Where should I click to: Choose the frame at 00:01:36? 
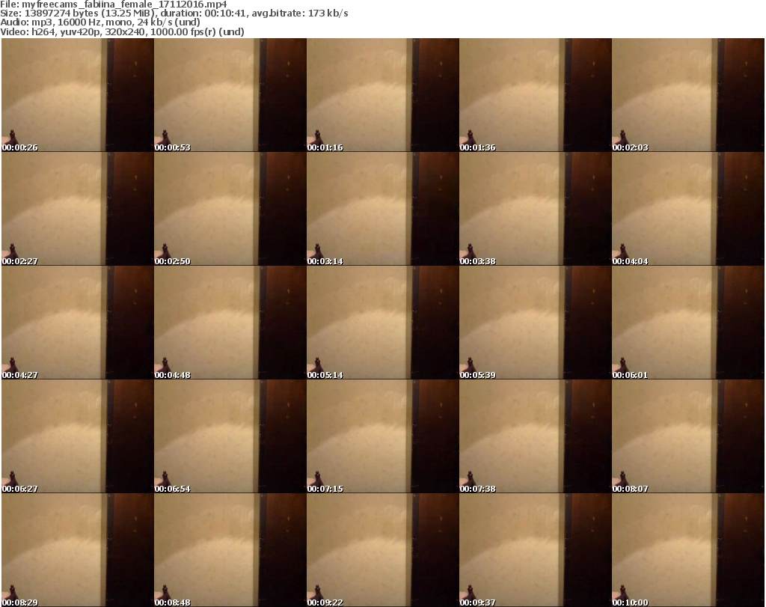[535, 95]
